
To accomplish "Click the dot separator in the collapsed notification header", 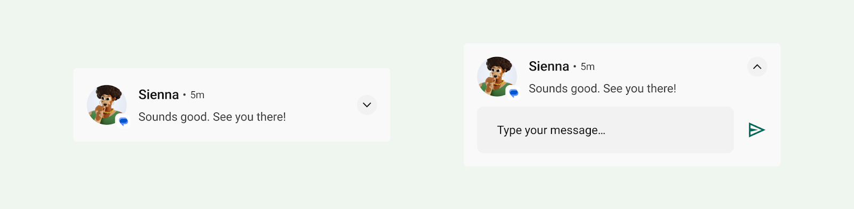I will click(x=184, y=95).
